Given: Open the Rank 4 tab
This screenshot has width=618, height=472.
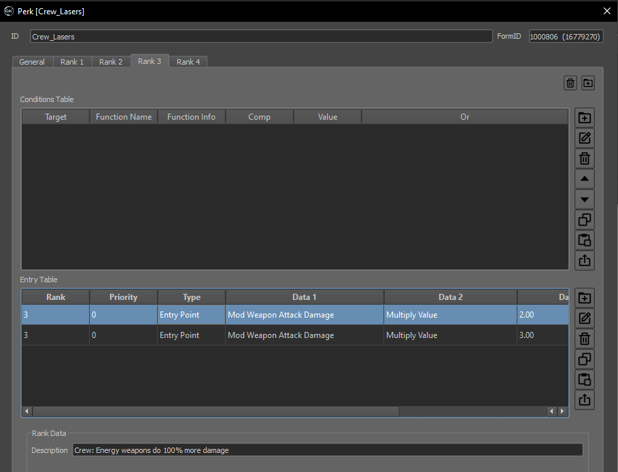Looking at the screenshot, I should tap(188, 62).
